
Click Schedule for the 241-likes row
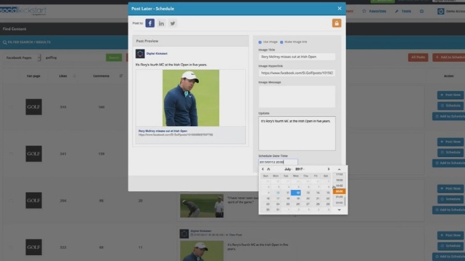[x=450, y=152]
